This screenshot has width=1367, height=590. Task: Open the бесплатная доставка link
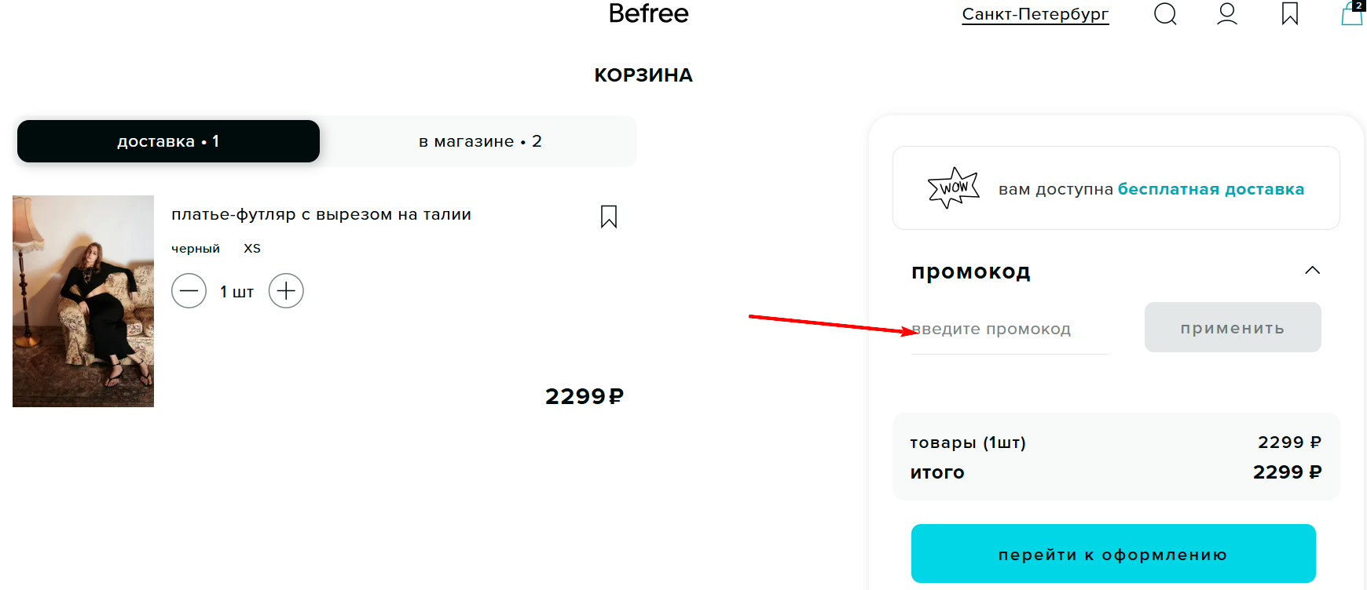point(1211,188)
